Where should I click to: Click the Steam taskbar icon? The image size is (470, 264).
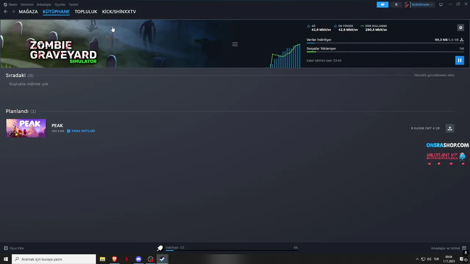(x=162, y=259)
